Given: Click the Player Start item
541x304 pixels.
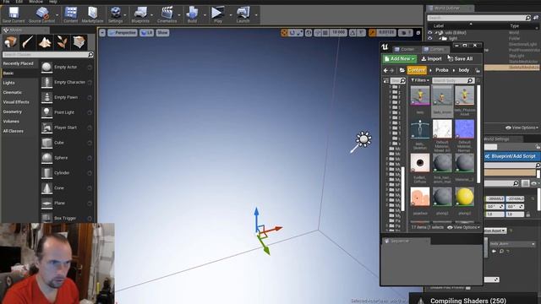Looking at the screenshot, I should pyautogui.click(x=67, y=128).
